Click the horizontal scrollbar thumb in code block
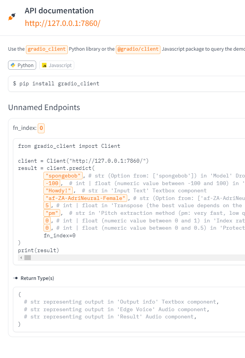Image resolution: width=245 pixels, height=358 pixels. coord(28,258)
